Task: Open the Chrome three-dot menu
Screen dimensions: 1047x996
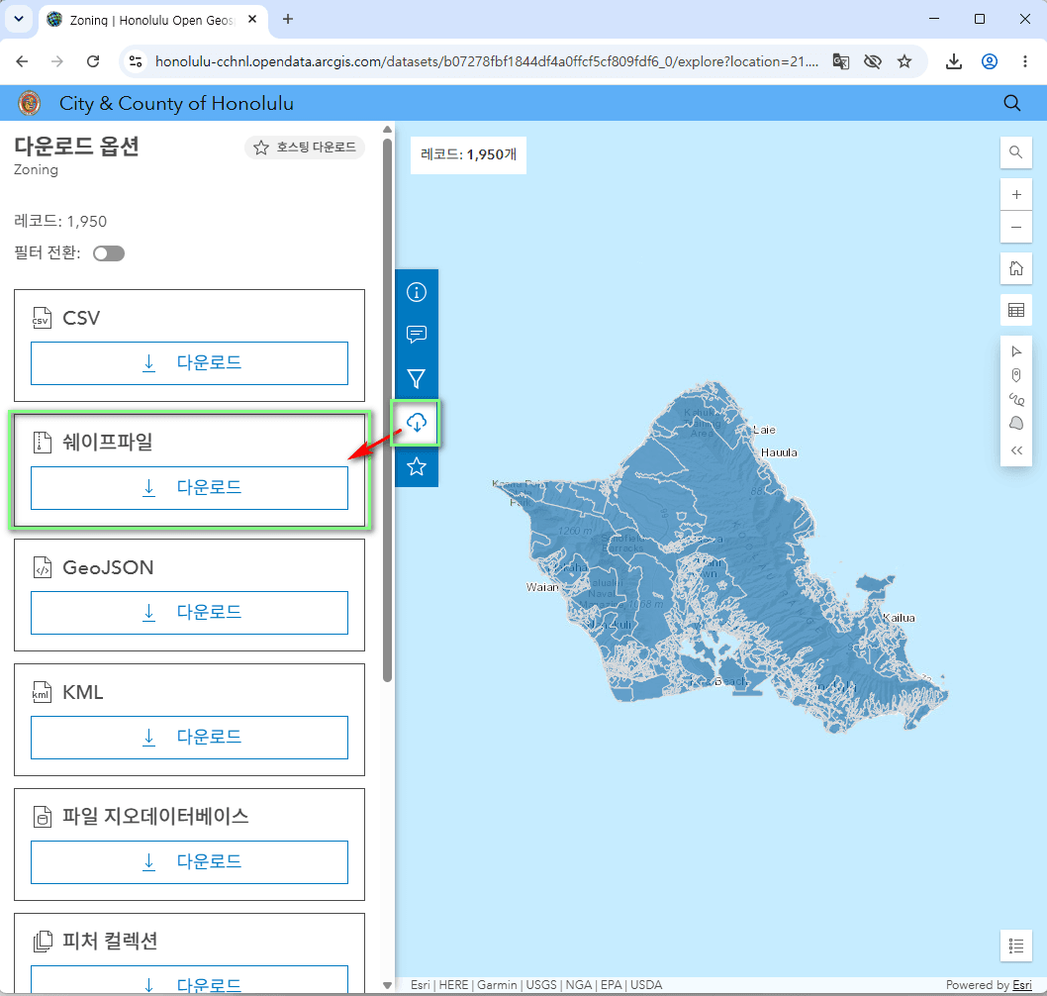Action: pyautogui.click(x=1024, y=61)
